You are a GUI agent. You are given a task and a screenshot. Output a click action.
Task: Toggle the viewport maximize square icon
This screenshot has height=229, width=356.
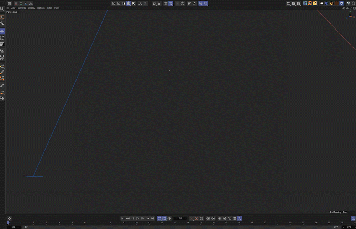coord(354,8)
